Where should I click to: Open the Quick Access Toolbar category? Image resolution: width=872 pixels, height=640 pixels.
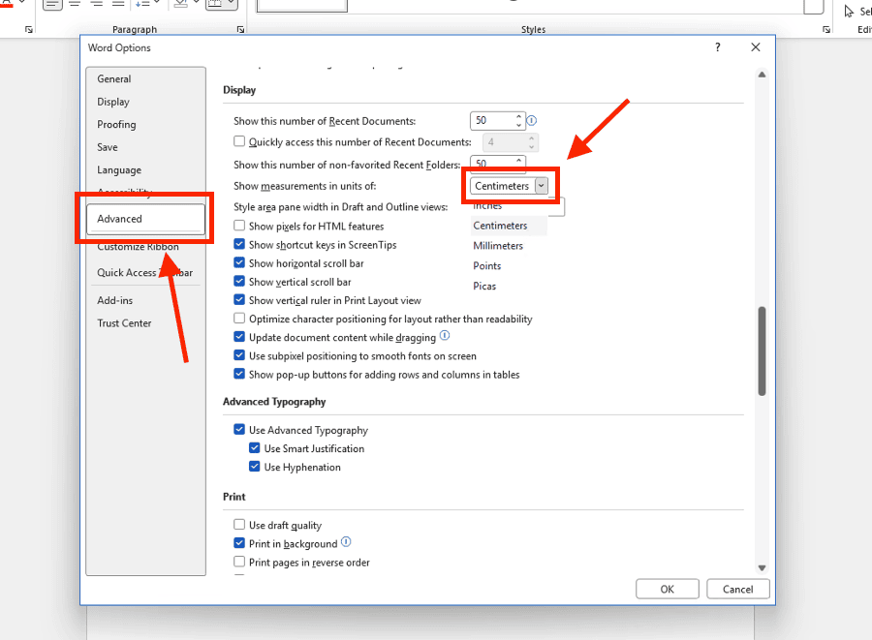145,273
